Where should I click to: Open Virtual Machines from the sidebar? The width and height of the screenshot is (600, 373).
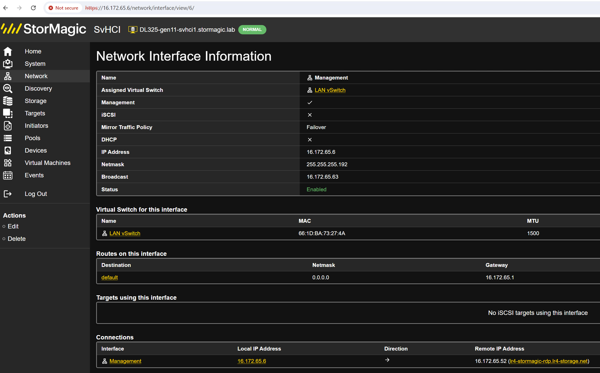click(x=48, y=163)
